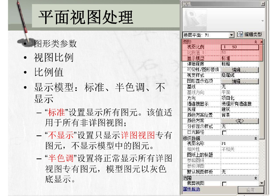Click 编辑 button for 图形显示选项

(240, 81)
